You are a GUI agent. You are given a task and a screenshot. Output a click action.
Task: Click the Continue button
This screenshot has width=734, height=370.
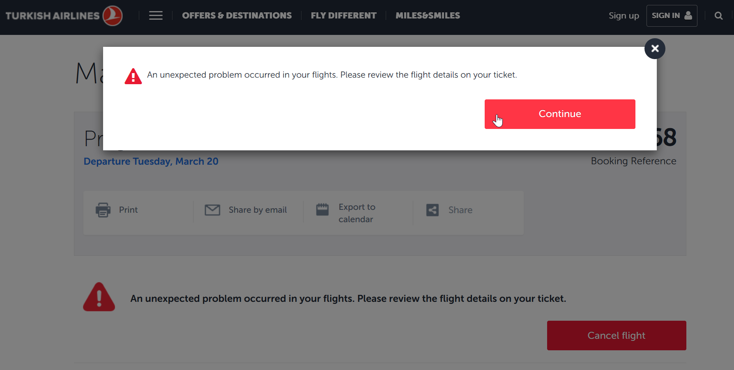(x=560, y=114)
